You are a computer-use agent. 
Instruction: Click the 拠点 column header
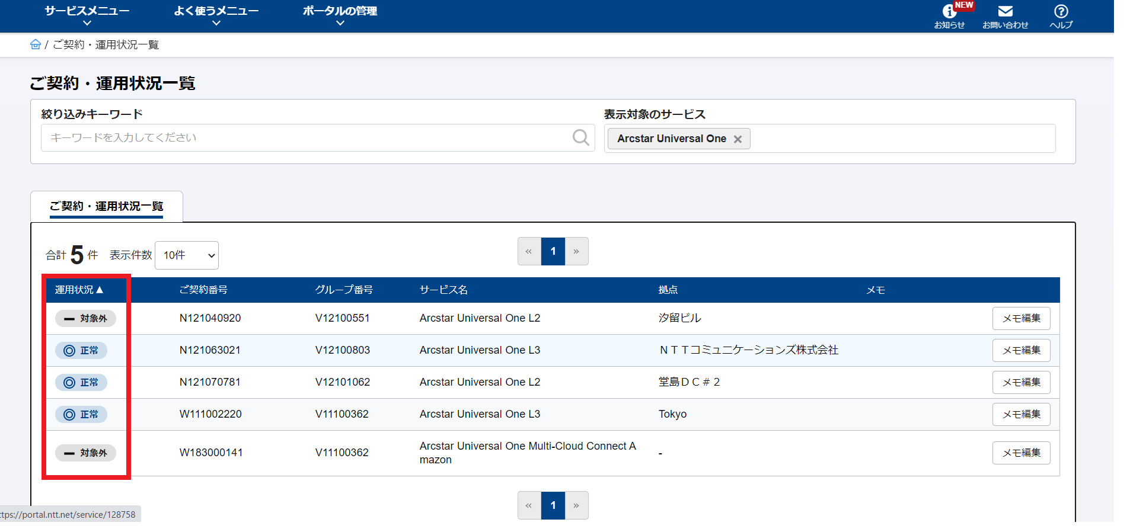(668, 290)
